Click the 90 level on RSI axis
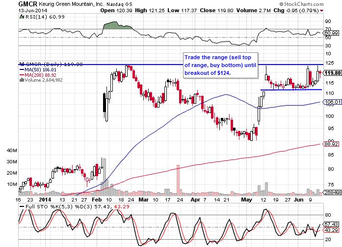Image resolution: width=342 pixels, height=247 pixels. point(328,22)
